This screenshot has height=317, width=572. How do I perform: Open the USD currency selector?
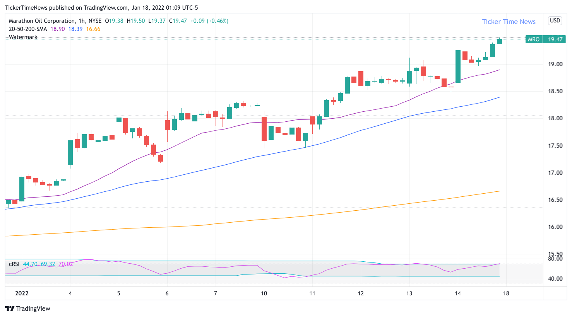(x=555, y=20)
